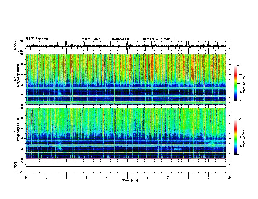Click the ch.2 emission near 1.7 minutes, 2 kHz
This screenshot has width=258, height=199.
click(x=60, y=146)
